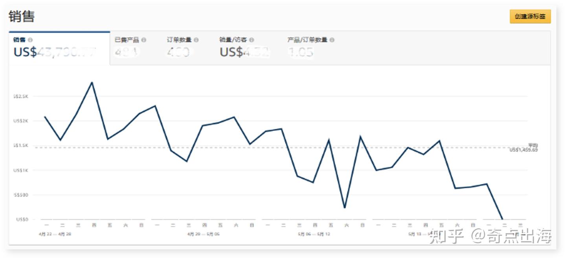This screenshot has width=566, height=259.
Task: Click the first data point of the sales line
Action: point(44,117)
